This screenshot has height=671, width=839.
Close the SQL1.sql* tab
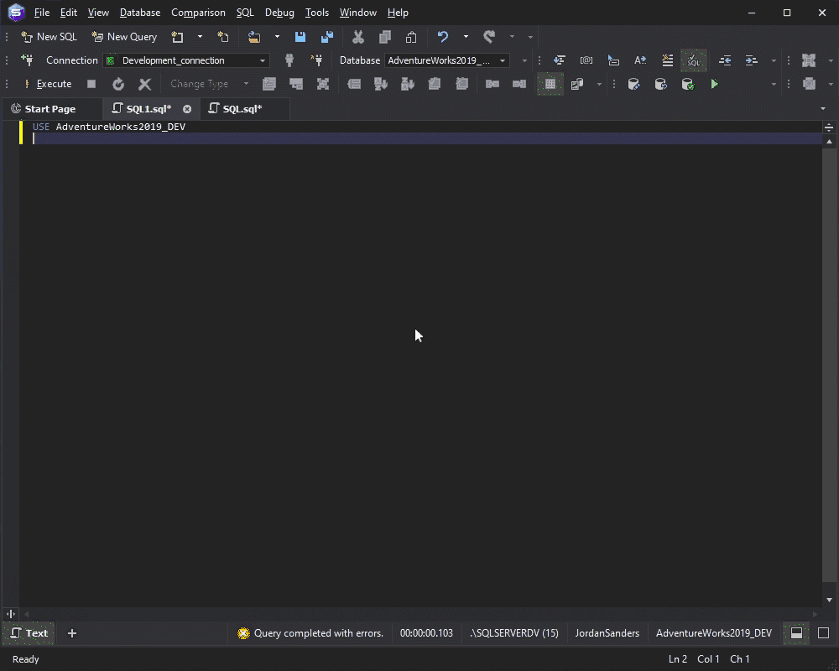[187, 109]
